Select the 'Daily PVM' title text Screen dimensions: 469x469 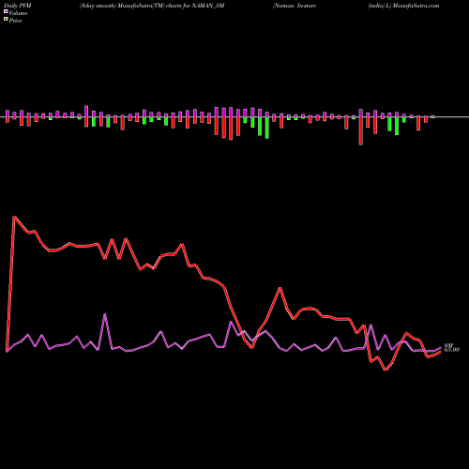click(18, 6)
